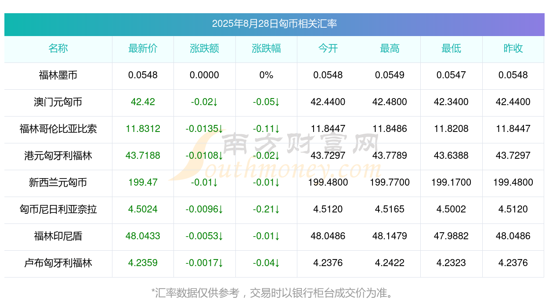Click latest price 4.5024
Screen dimensions: 549x307
click(143, 209)
